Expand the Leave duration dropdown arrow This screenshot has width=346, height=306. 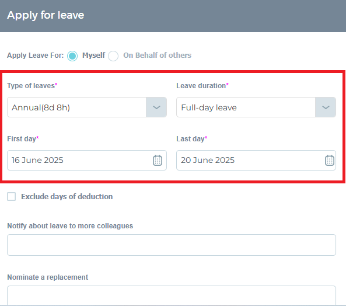(326, 107)
